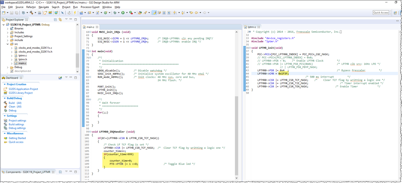The height and width of the screenshot is (183, 402).
Task: Click Next Annotation toolbar icon
Action: (x=175, y=12)
